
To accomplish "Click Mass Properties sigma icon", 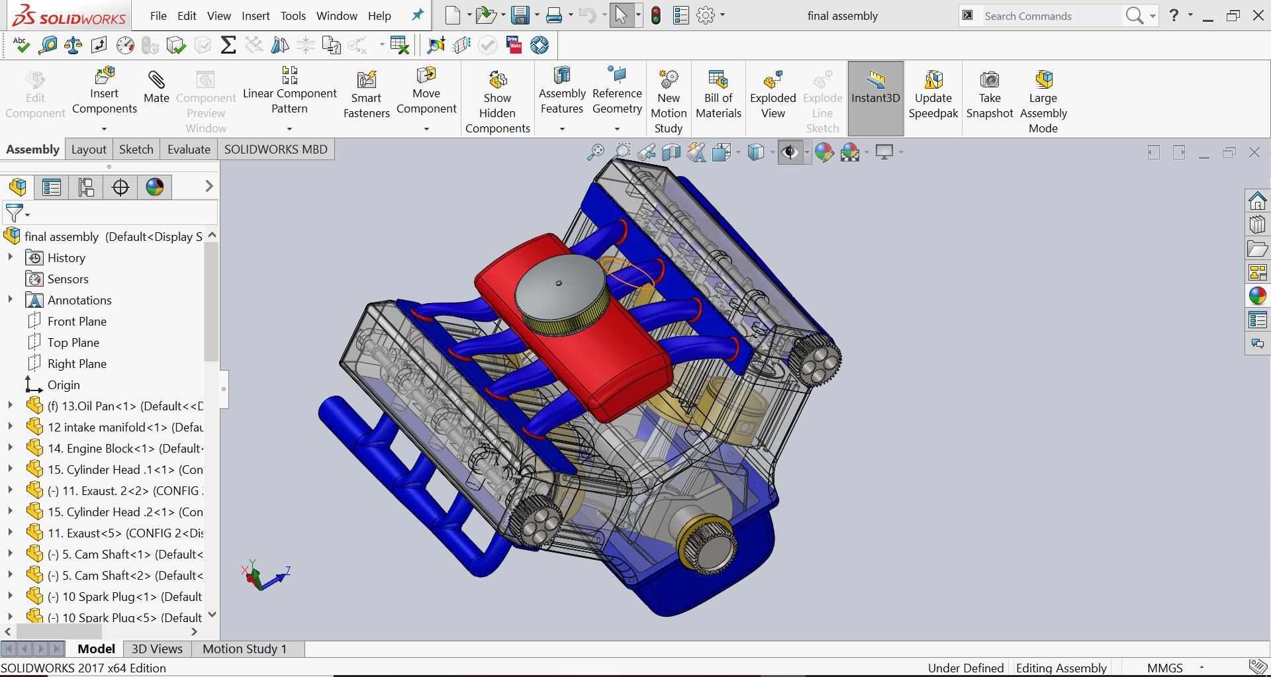I will tap(228, 45).
